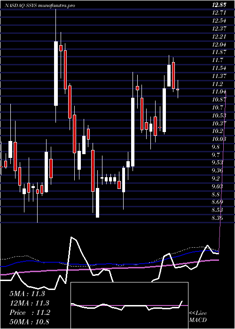The height and width of the screenshot is (329, 235).
Task: Select the 11.04 price axis label
Action: 219,92
